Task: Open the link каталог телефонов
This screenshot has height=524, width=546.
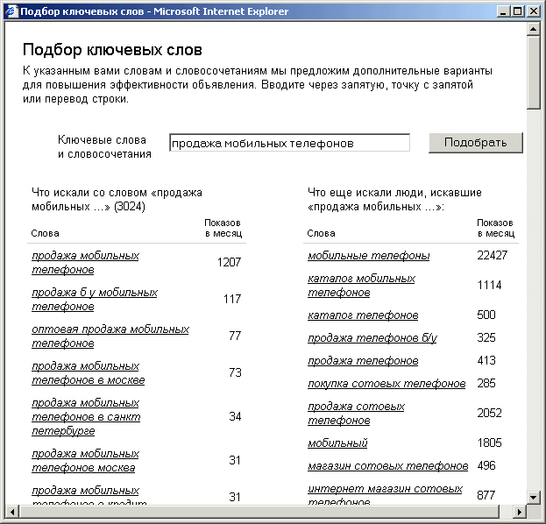Action: click(x=363, y=315)
